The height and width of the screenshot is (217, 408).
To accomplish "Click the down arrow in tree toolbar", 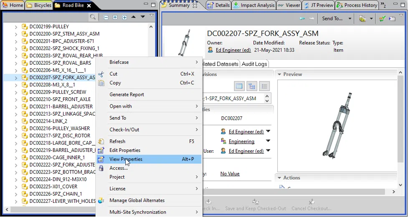I will [x=142, y=17].
